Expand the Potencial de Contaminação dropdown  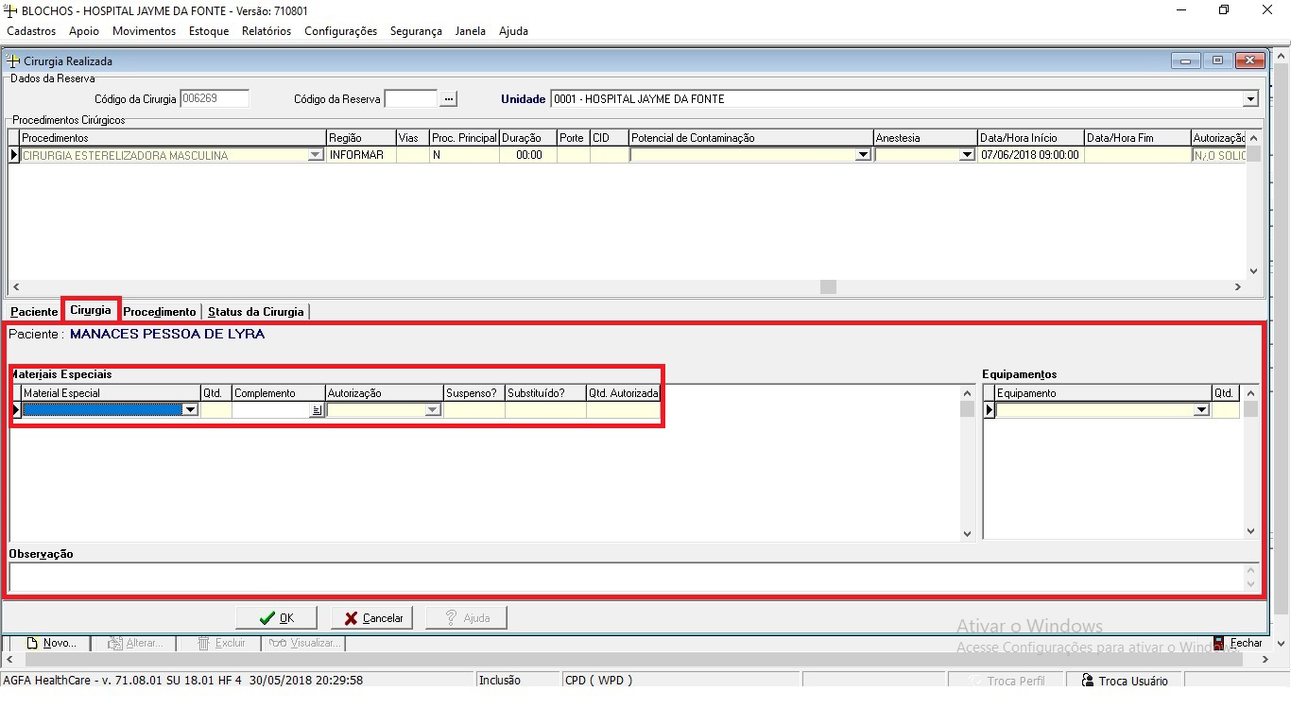click(x=863, y=155)
